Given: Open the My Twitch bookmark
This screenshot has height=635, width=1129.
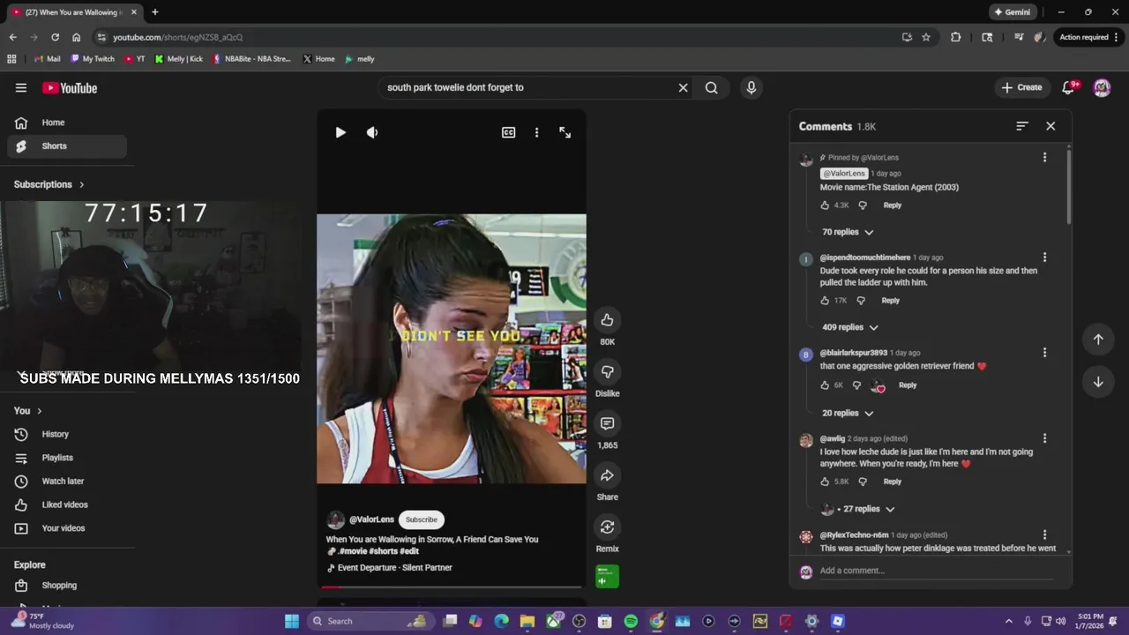Looking at the screenshot, I should point(93,59).
